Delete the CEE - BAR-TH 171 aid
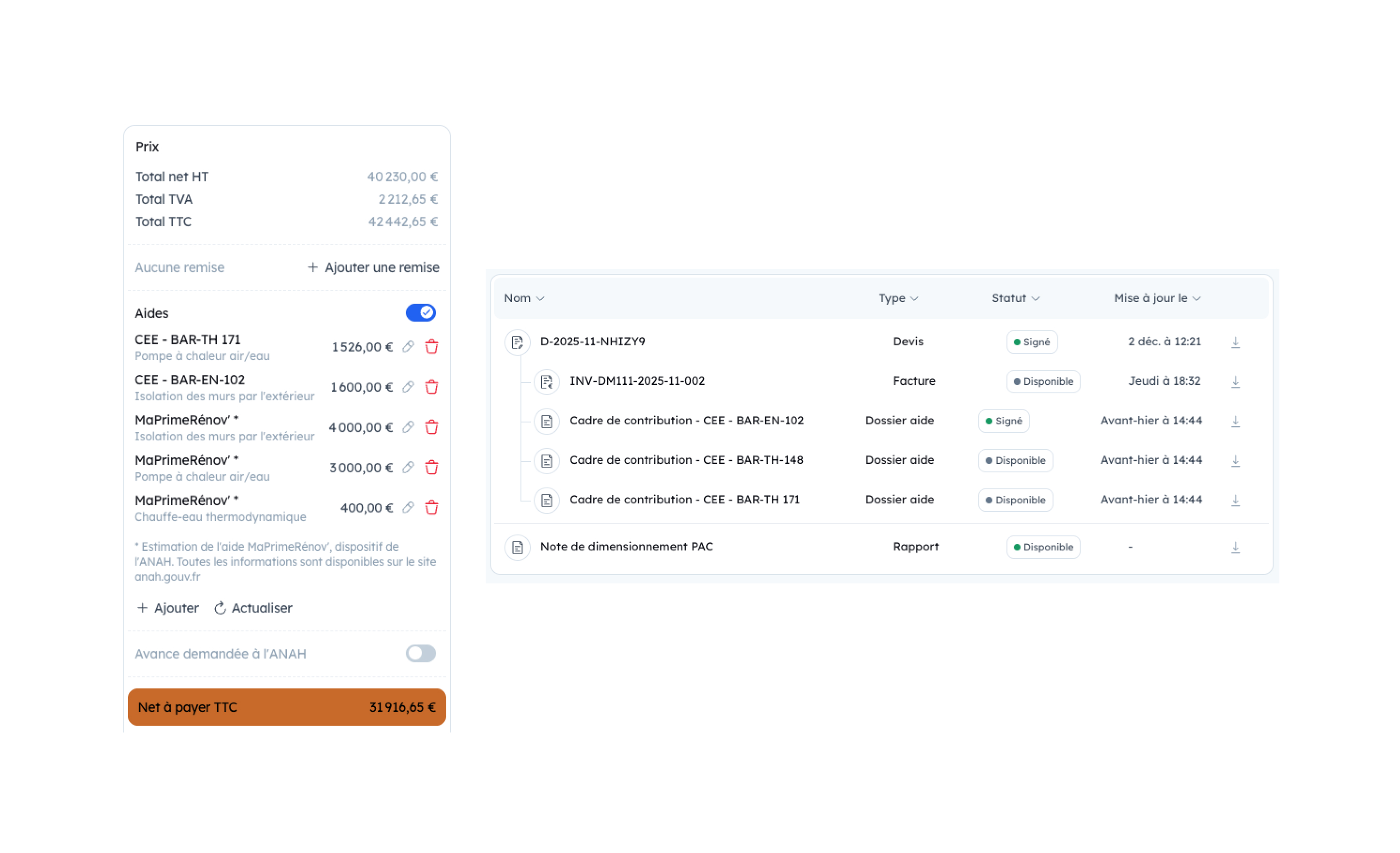 pyautogui.click(x=431, y=346)
